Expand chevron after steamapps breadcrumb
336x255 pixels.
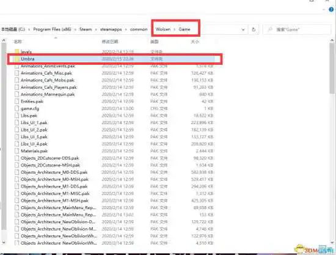[x=126, y=29]
